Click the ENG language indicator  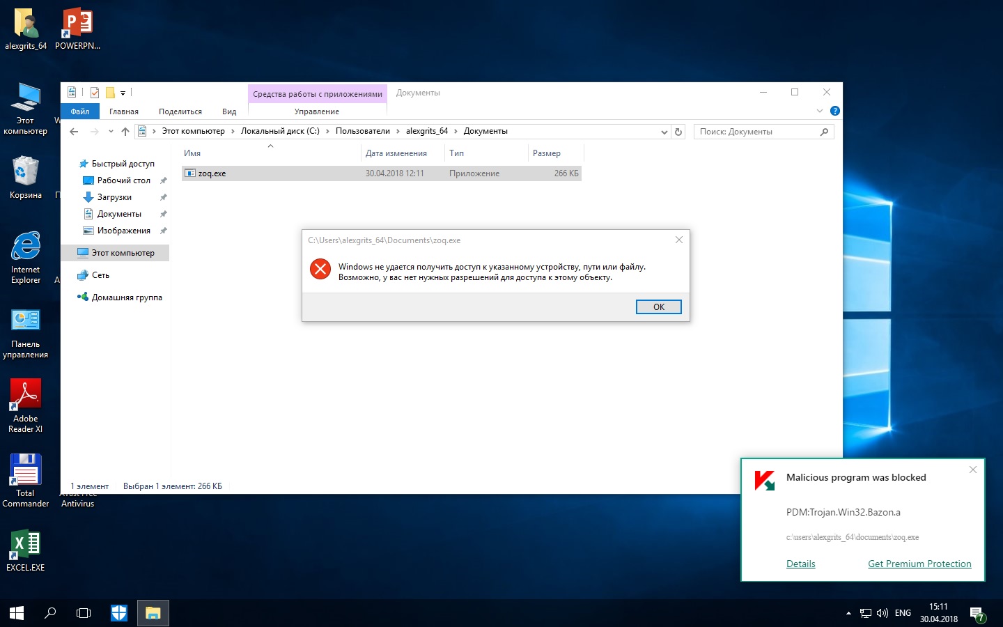[903, 613]
